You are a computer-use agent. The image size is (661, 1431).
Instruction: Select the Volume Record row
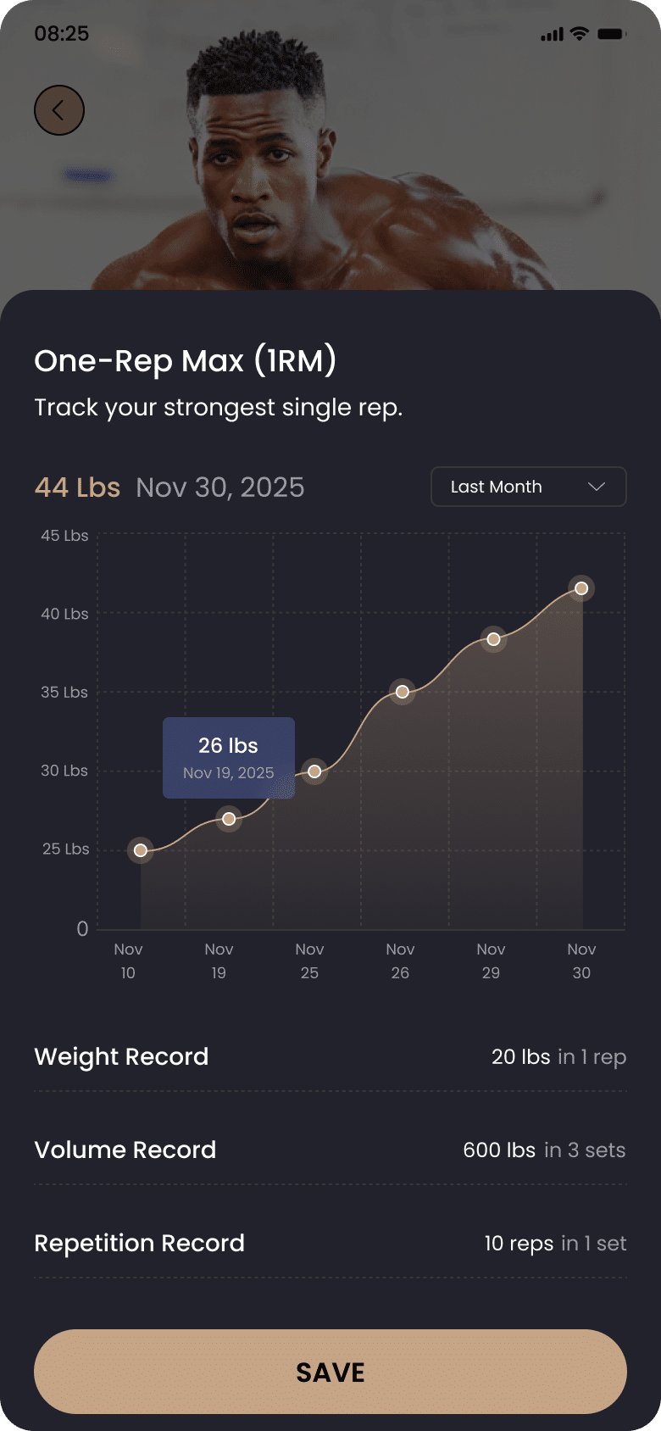[330, 1150]
